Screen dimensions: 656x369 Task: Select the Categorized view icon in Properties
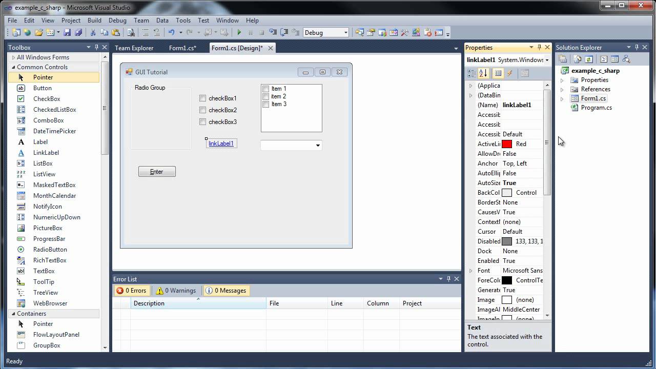(473, 73)
